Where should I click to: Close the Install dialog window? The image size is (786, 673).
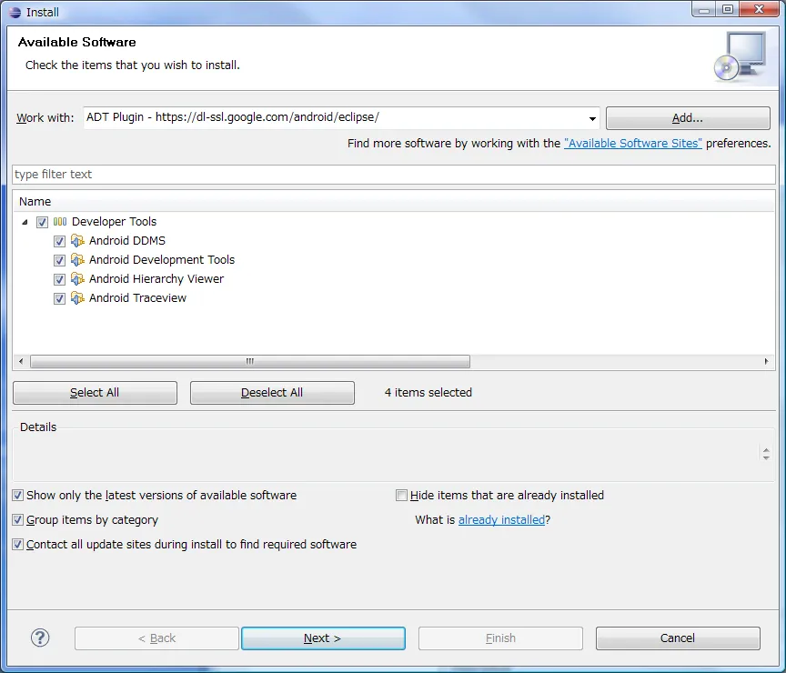click(x=759, y=9)
